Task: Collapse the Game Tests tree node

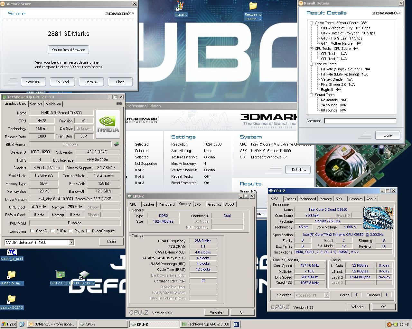Action: point(312,23)
